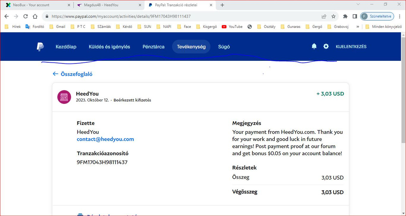Open the Pénztárca menu item

[154, 47]
